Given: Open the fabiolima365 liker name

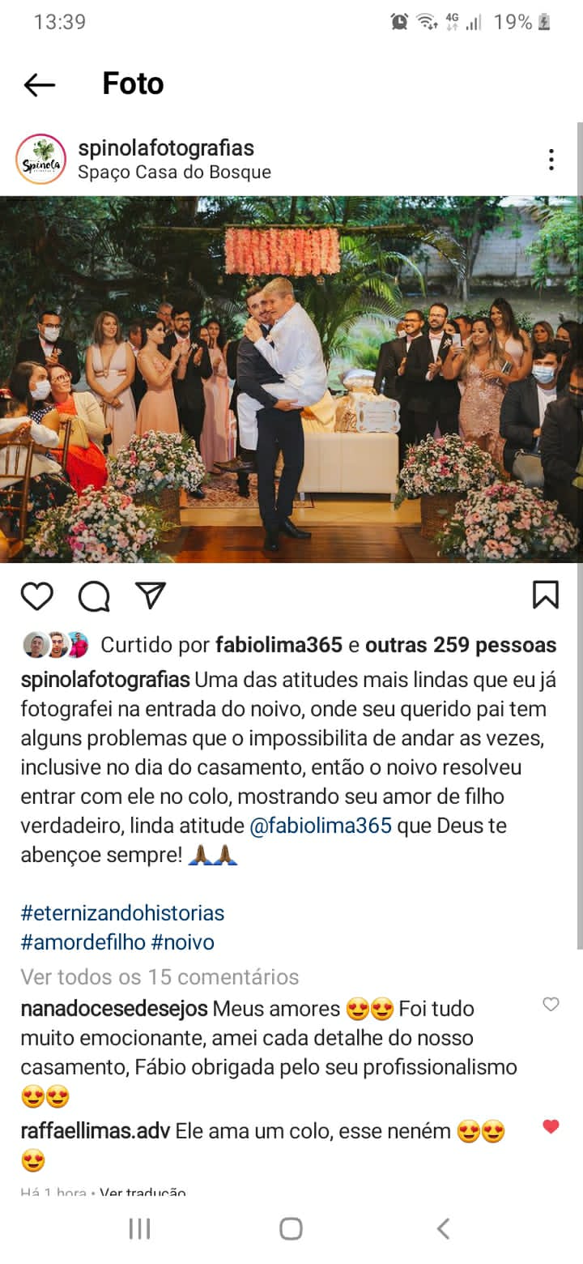Looking at the screenshot, I should (279, 645).
